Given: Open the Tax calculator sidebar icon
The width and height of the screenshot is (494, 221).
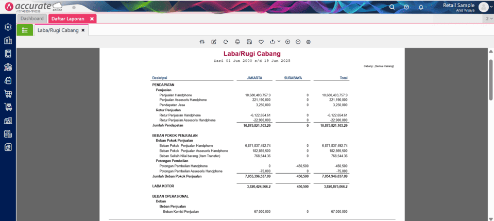Looking at the screenshot, I should pyautogui.click(x=8, y=133).
